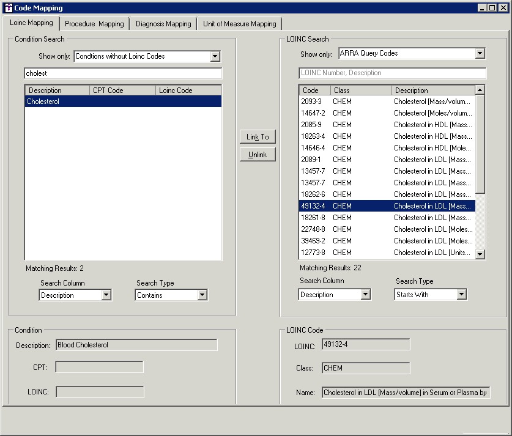Image resolution: width=512 pixels, height=436 pixels.
Task: Click the Code Mapping title bar app icon
Action: (9, 8)
